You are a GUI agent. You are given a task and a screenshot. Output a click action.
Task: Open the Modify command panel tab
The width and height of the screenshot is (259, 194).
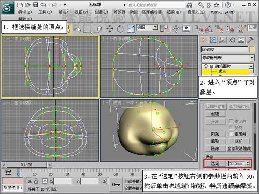click(213, 40)
